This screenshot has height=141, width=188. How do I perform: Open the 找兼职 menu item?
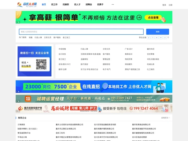[66, 4]
